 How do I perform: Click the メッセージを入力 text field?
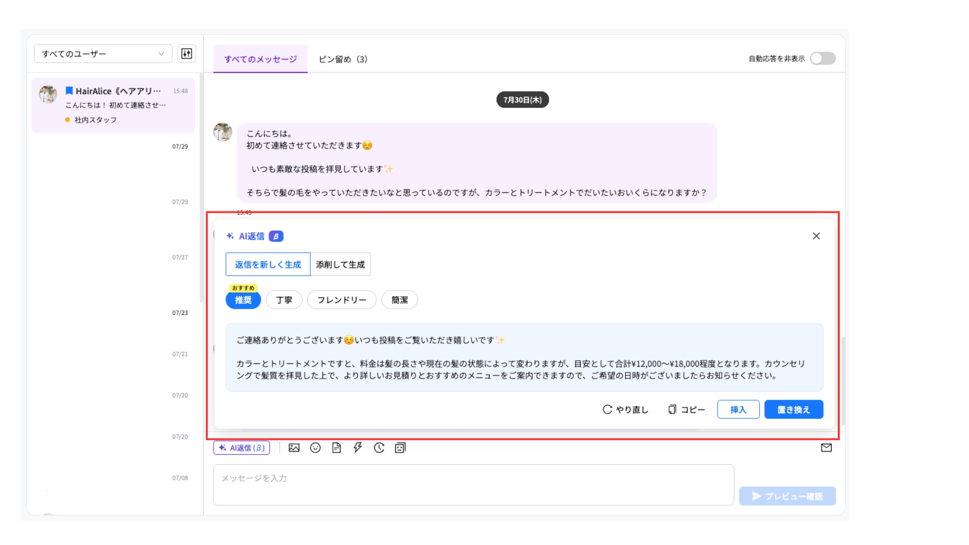473,485
